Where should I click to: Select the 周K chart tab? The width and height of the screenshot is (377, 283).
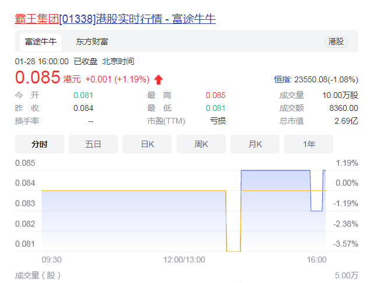pos(201,144)
